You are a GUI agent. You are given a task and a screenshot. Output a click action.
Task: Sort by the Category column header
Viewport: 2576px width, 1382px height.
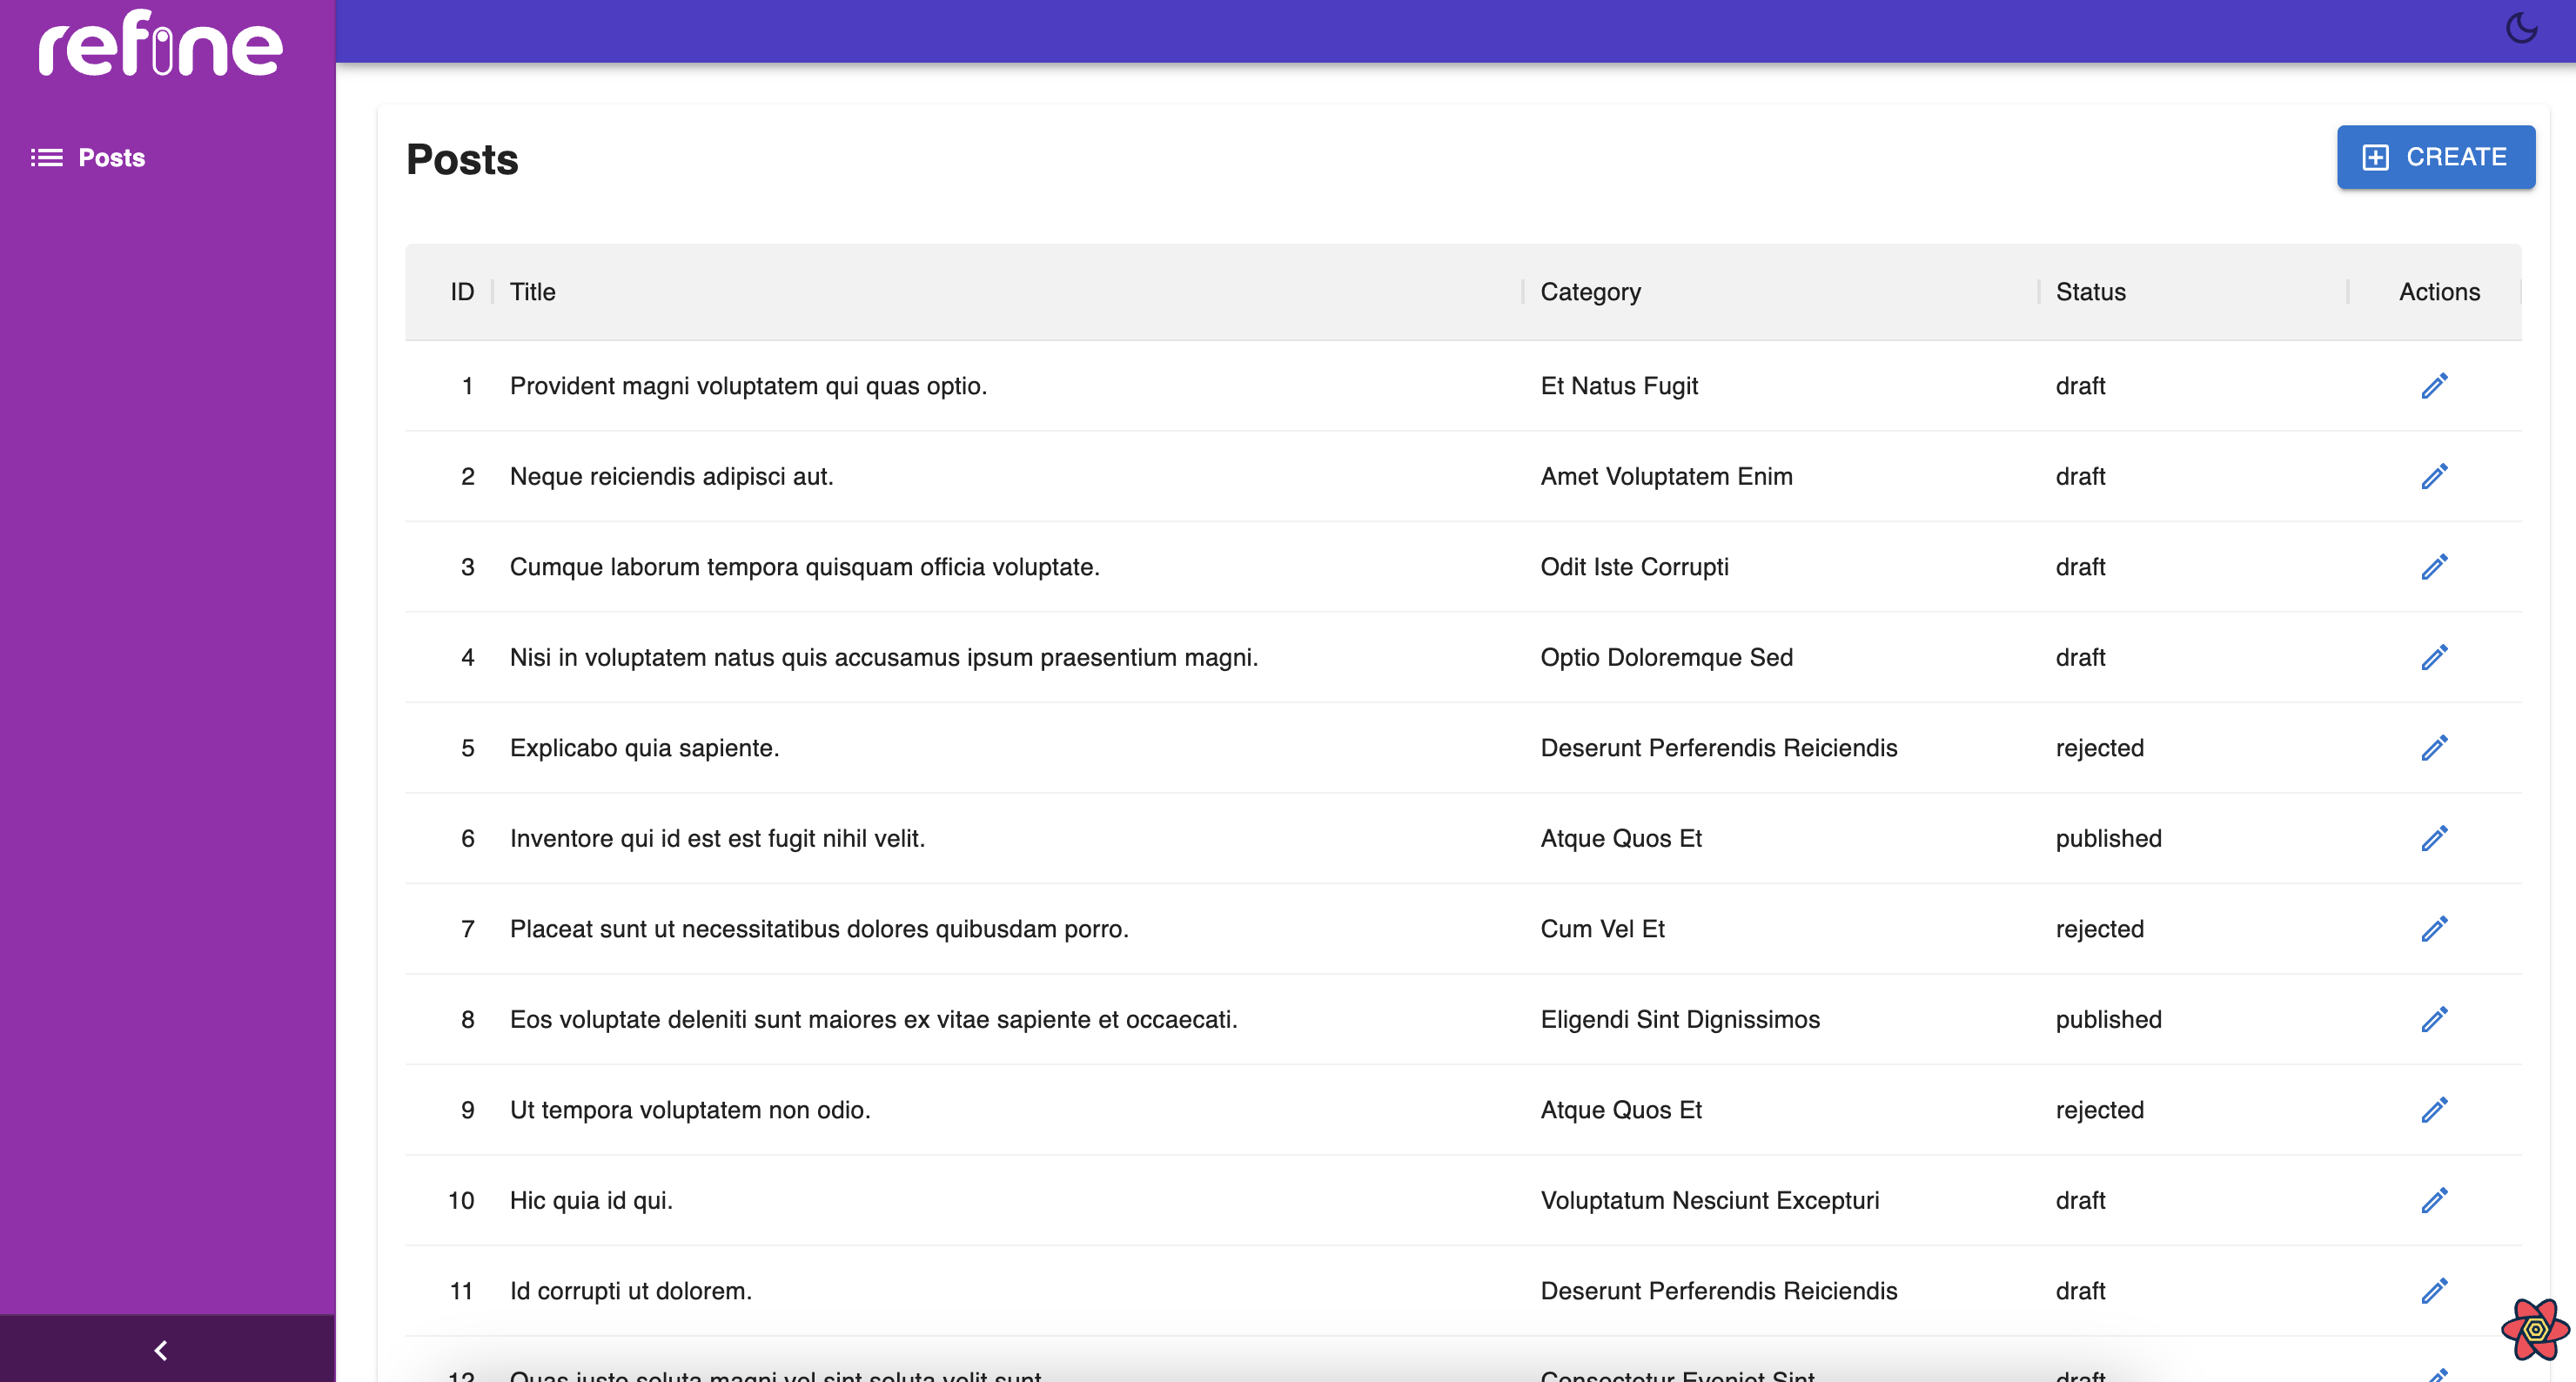(1590, 292)
